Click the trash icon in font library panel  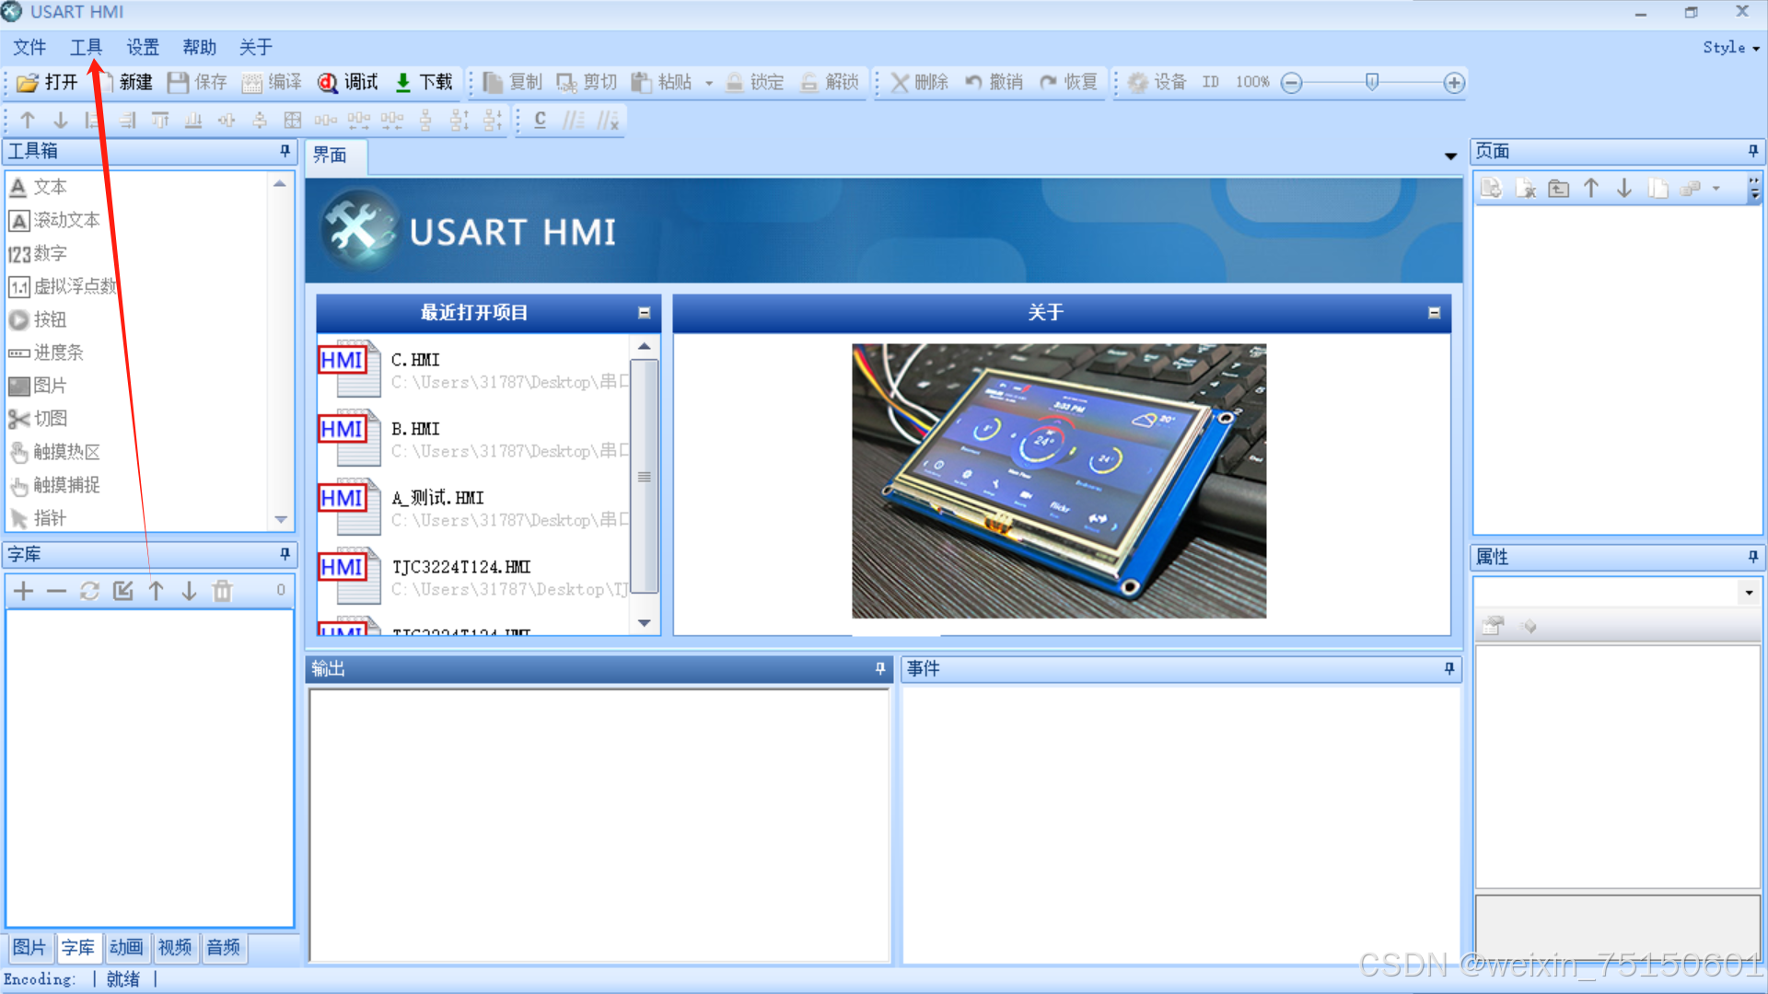(x=222, y=591)
